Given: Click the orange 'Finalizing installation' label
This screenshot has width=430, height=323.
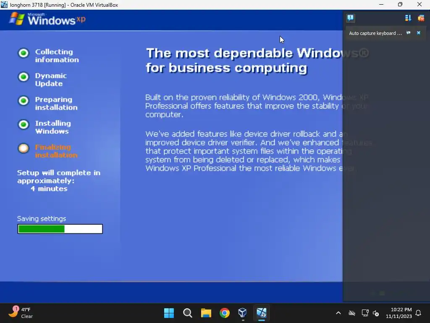Looking at the screenshot, I should [56, 151].
